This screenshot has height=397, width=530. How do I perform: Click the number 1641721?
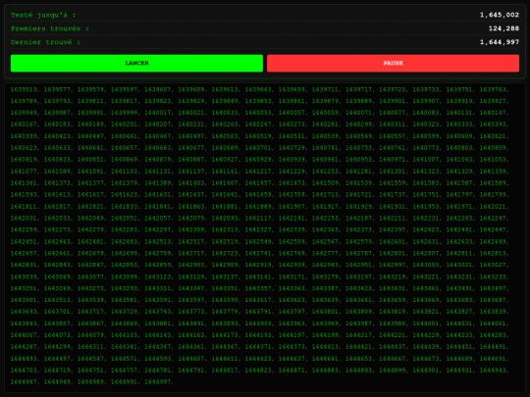coord(358,194)
